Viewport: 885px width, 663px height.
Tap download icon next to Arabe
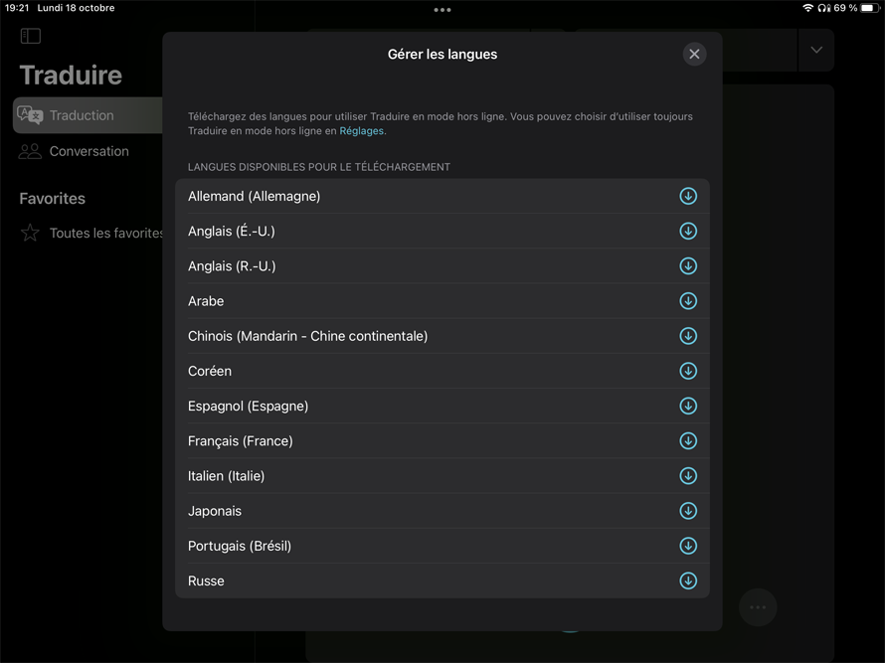coord(687,301)
